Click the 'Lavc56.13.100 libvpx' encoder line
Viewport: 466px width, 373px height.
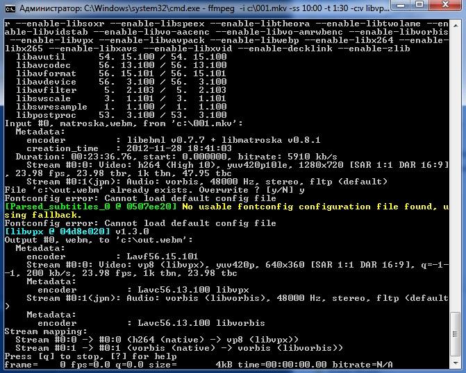coord(143,290)
